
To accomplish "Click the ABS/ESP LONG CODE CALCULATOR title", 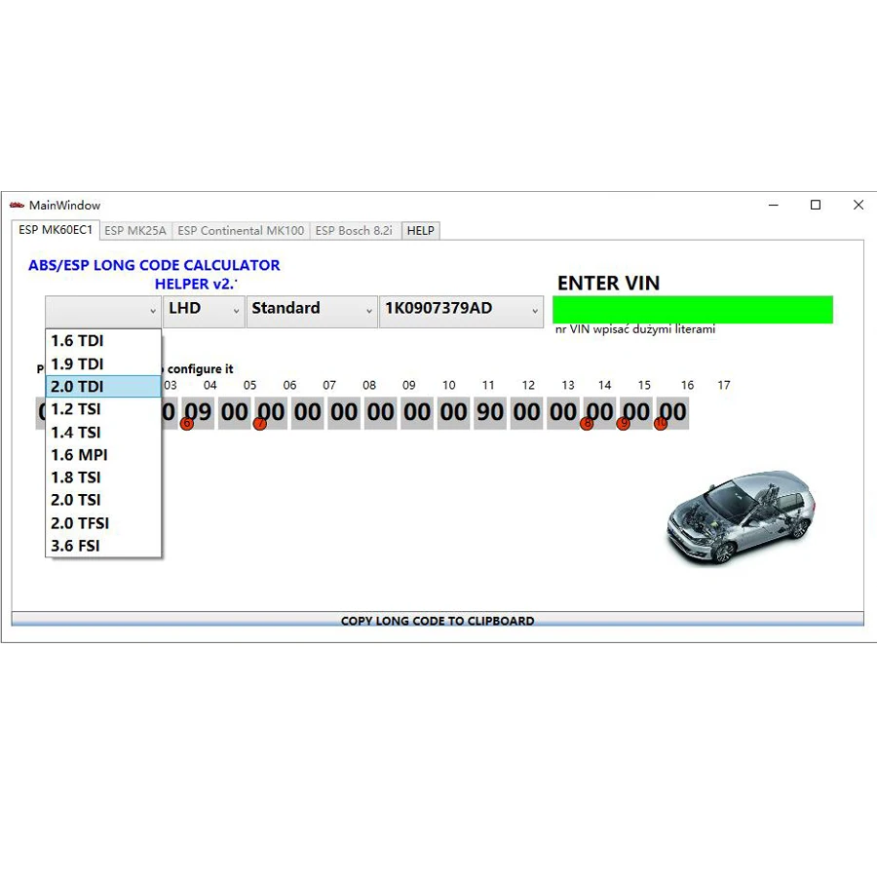I will [154, 265].
